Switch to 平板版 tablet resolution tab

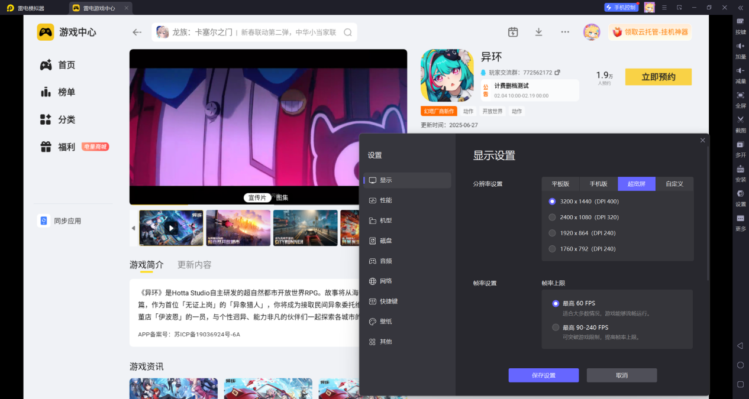point(560,184)
